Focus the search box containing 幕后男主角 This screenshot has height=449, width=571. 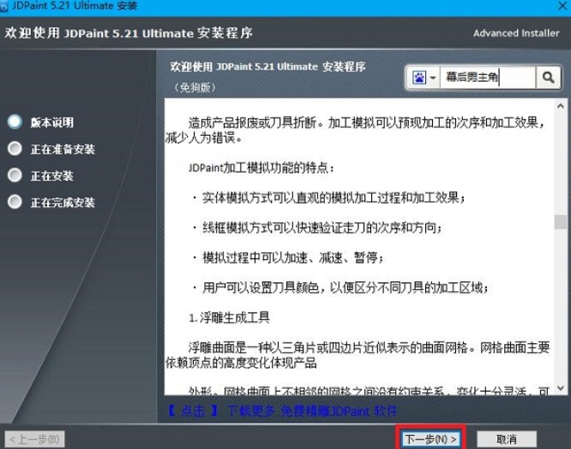pos(488,77)
